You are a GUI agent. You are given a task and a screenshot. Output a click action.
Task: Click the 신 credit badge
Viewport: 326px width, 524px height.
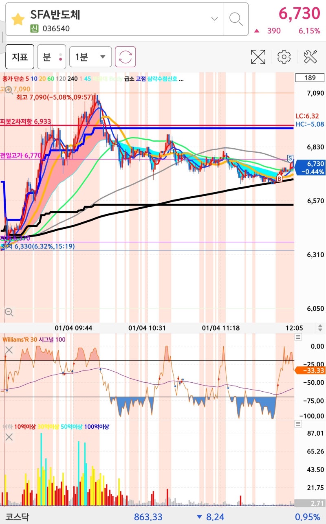[x=34, y=29]
